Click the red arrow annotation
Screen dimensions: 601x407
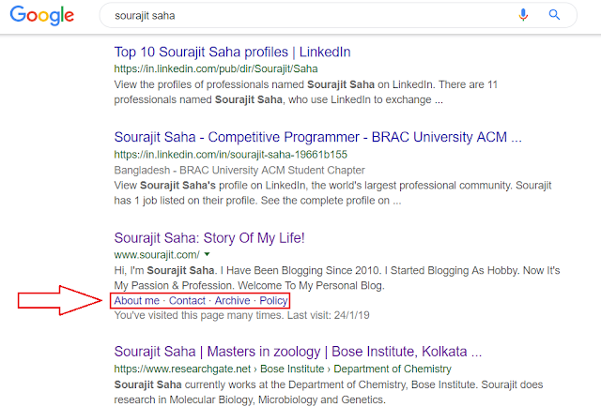click(60, 300)
